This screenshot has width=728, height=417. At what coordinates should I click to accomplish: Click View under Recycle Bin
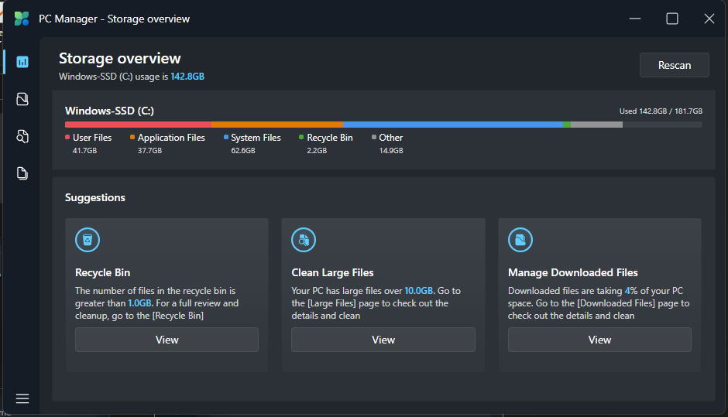click(167, 340)
